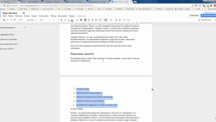Open the Правка menu

coord(11,16)
